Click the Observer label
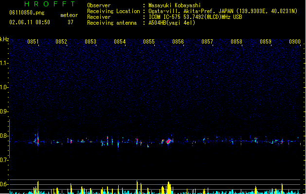Viewport: 306px width, 194px height. coord(99,5)
